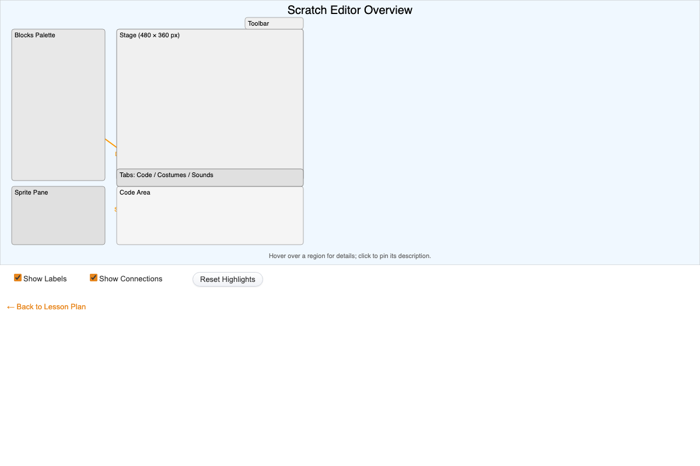The image size is (700, 466).
Task: Click the Reset Highlights button
Action: tap(228, 280)
